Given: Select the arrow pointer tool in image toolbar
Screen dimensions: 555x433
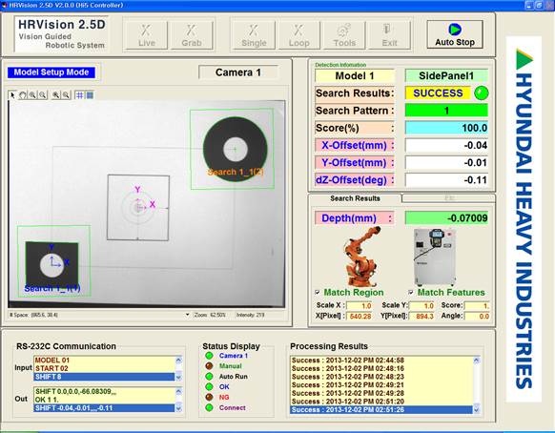Looking at the screenshot, I should [12, 95].
